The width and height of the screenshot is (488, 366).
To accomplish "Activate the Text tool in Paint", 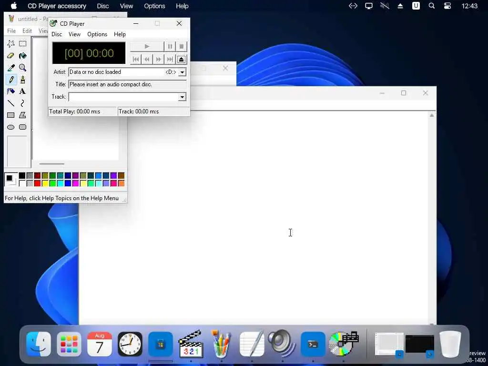I will tap(22, 91).
